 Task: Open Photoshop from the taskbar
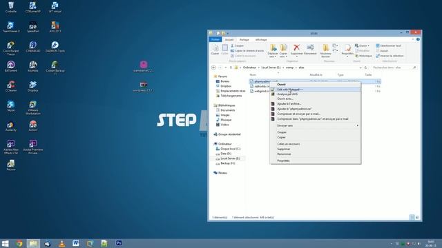point(119,243)
